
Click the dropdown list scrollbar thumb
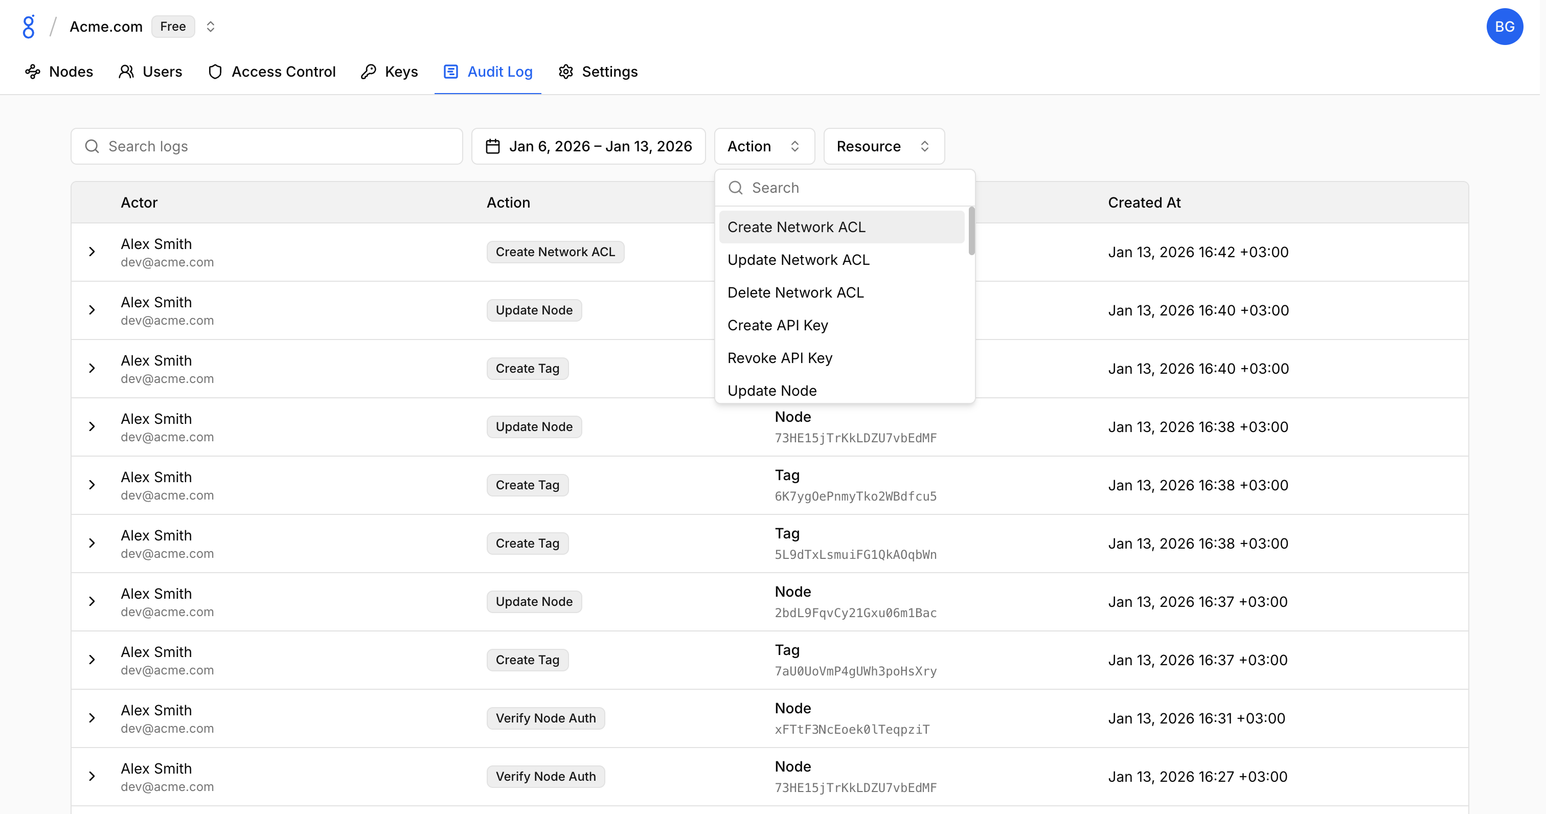pos(971,231)
